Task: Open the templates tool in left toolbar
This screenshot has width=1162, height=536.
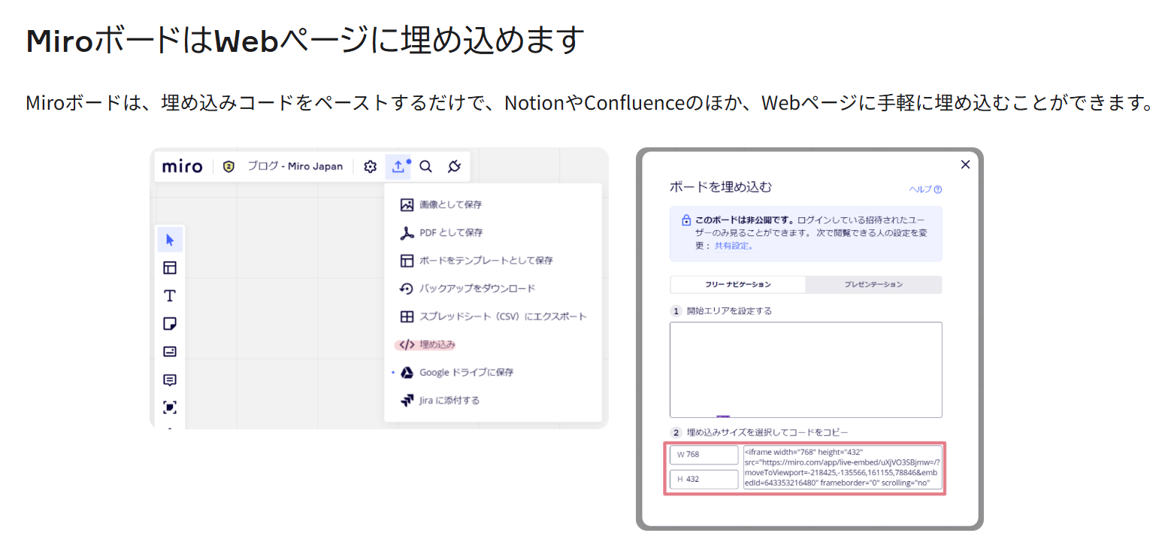Action: [x=170, y=268]
